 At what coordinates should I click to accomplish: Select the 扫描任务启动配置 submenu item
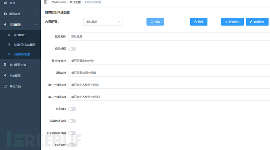coord(20,45)
